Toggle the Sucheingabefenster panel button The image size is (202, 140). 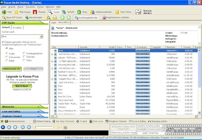(86, 18)
